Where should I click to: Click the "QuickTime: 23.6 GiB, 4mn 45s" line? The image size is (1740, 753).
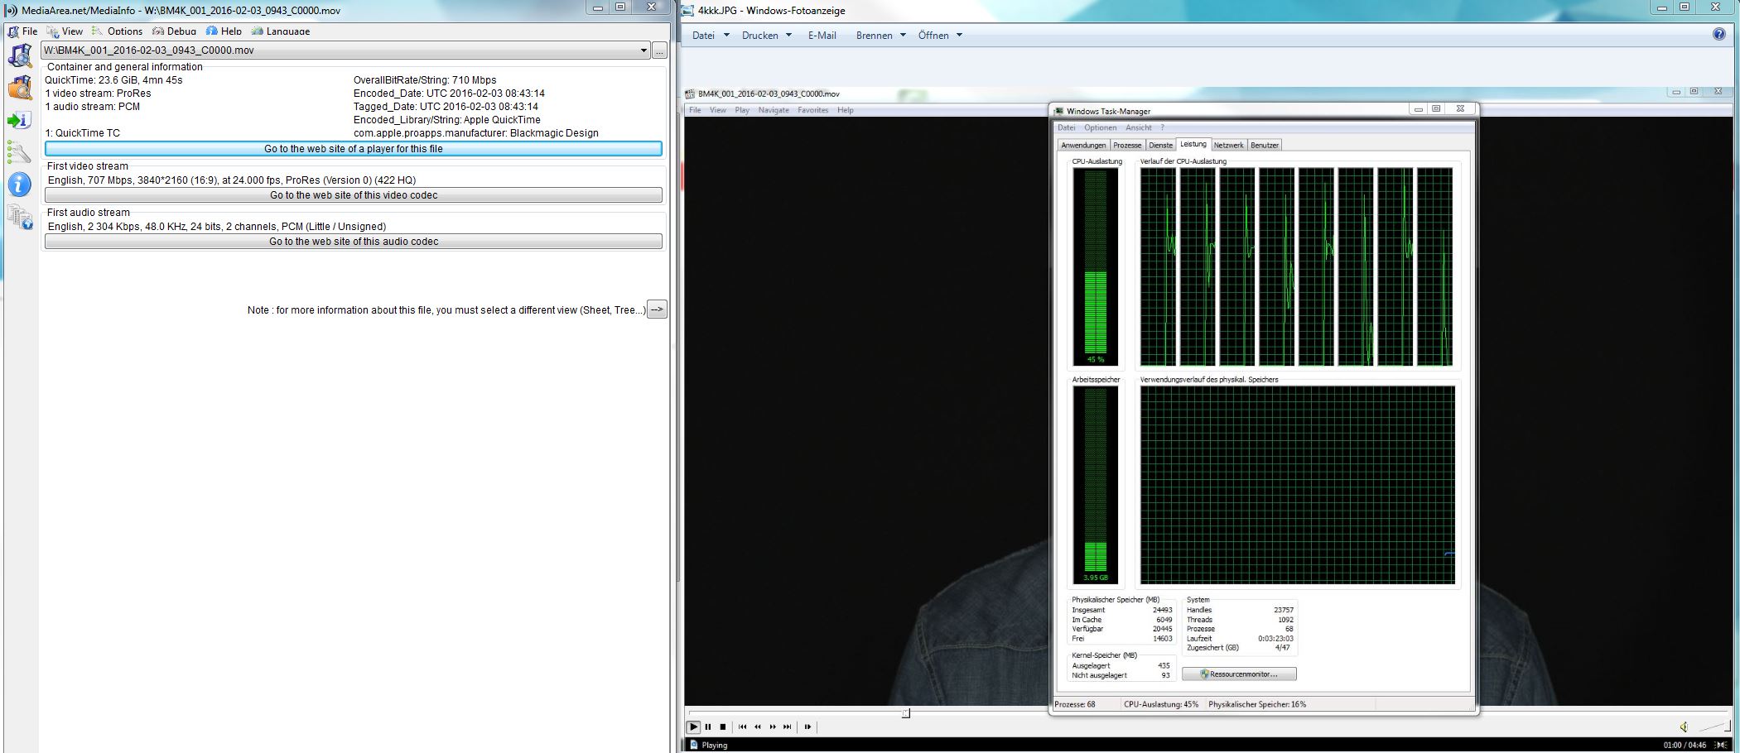(114, 80)
